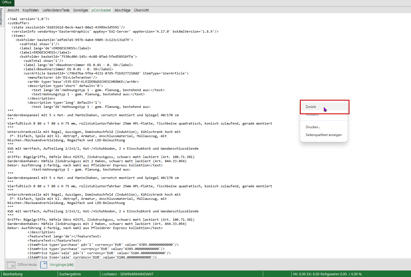Screen dimensions: 411x277
Task: Click the VK/EK Rohgewinn totals in status bar
Action: 327,274
